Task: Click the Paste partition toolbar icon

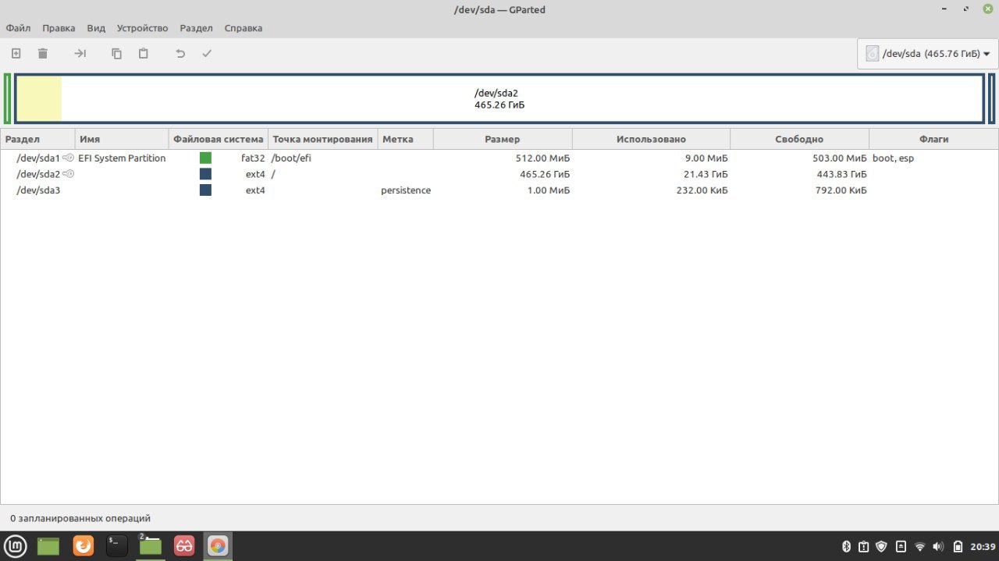Action: point(144,54)
